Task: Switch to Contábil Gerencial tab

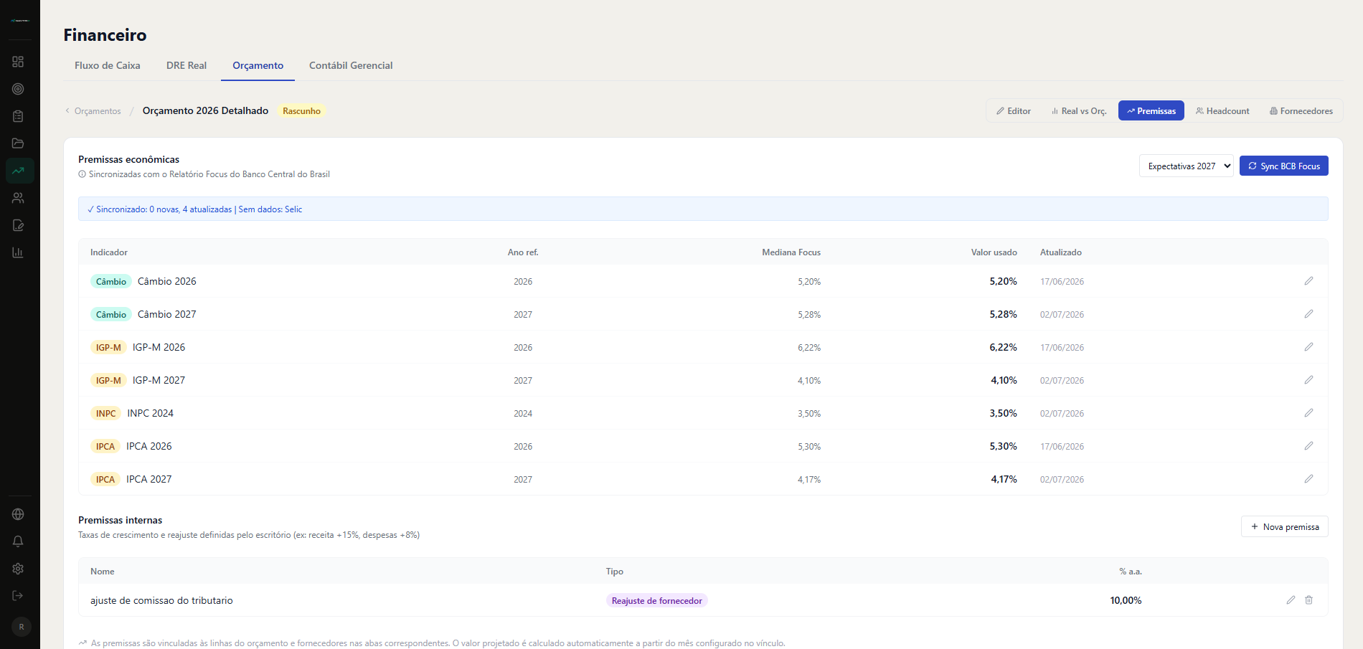Action: click(x=351, y=65)
